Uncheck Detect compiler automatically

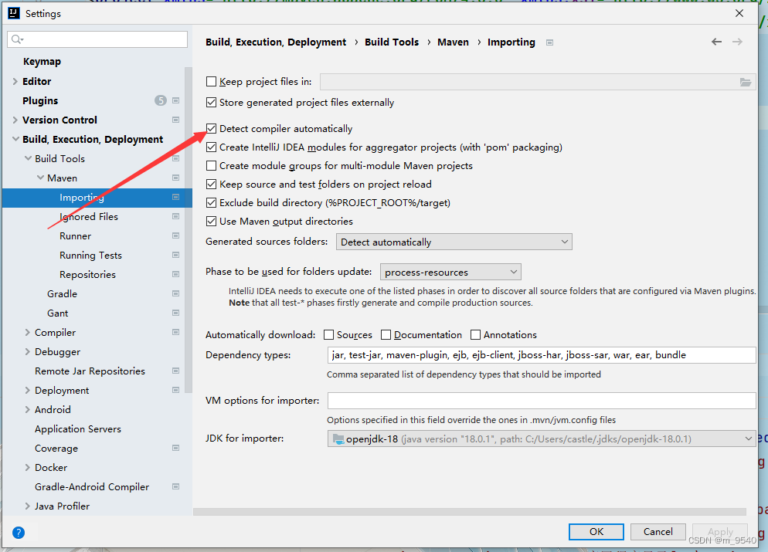click(x=211, y=129)
